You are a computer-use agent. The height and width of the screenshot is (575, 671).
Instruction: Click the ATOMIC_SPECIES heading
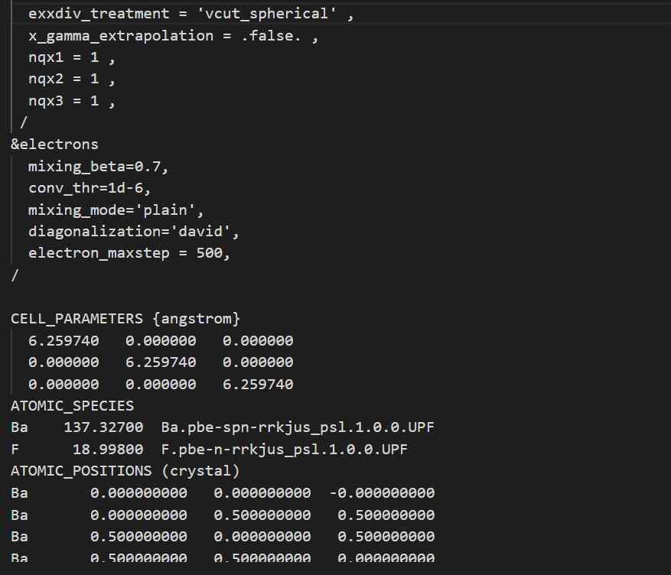[x=72, y=405]
